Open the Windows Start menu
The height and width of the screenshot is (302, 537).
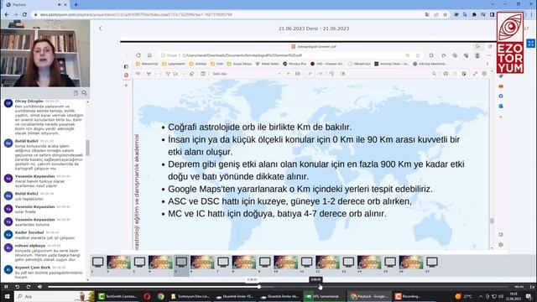(x=7, y=296)
